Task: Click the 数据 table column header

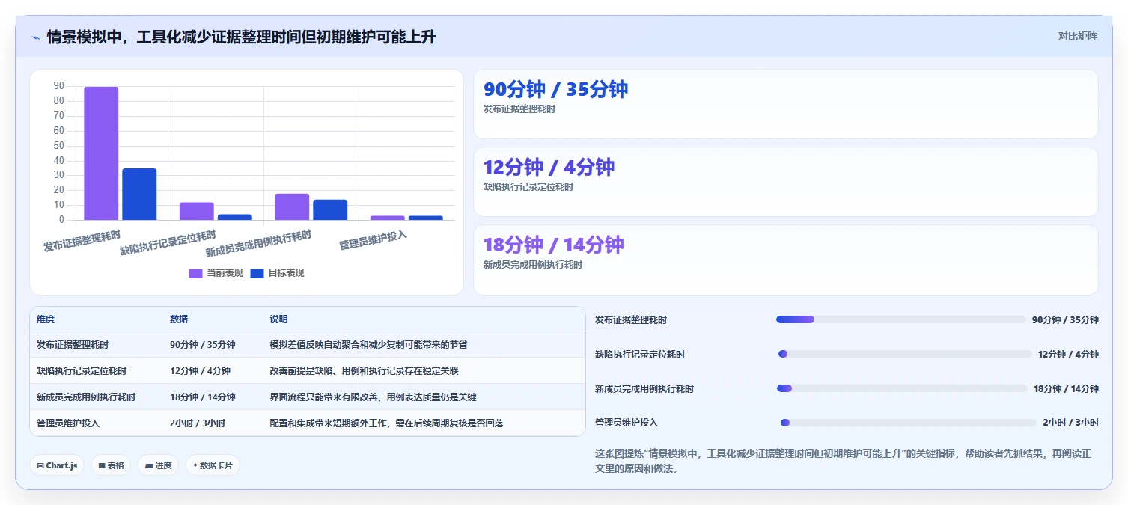Action: [179, 319]
